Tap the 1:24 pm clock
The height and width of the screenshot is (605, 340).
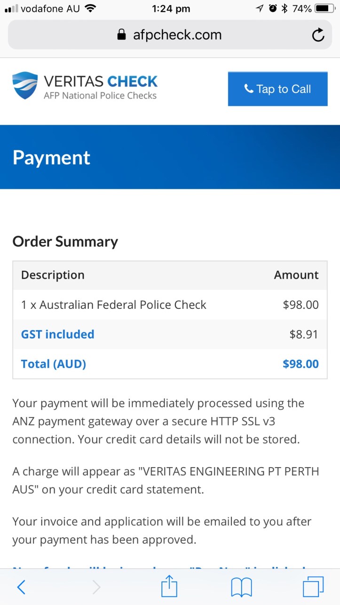(x=171, y=8)
